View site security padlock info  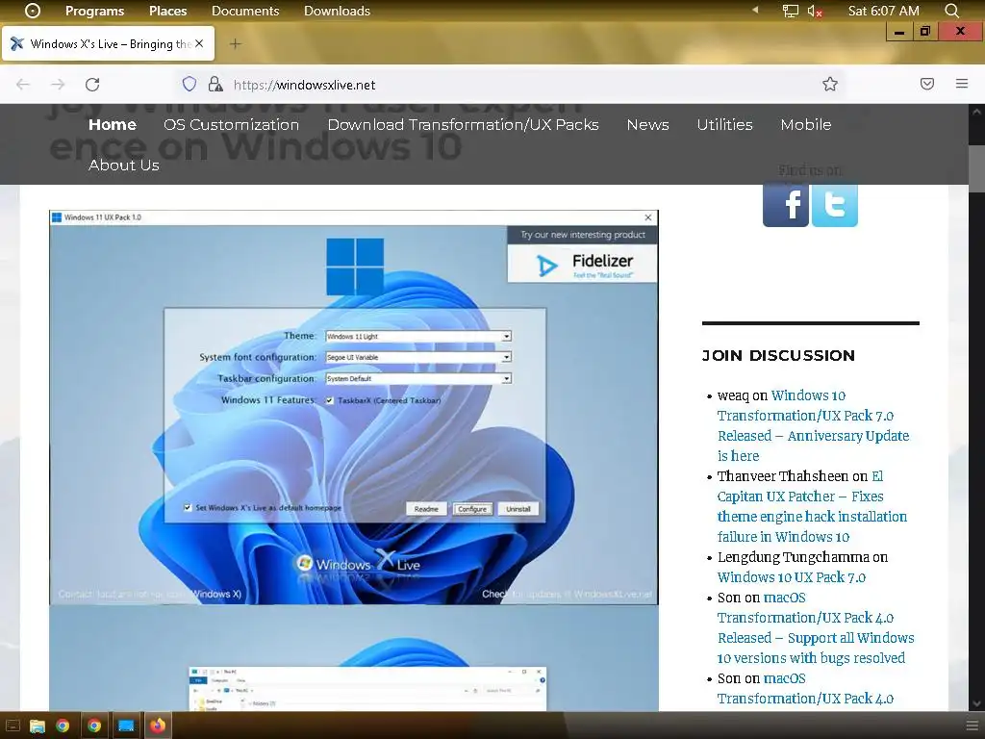coord(215,85)
